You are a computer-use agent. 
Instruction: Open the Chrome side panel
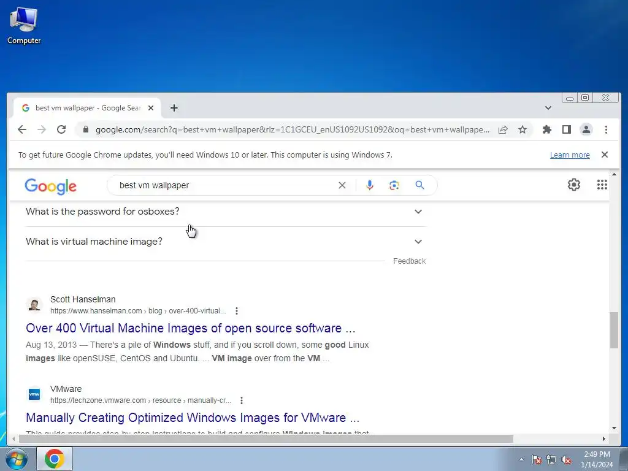(566, 129)
